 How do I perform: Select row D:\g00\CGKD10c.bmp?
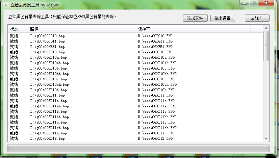pyautogui.click(x=135, y=79)
